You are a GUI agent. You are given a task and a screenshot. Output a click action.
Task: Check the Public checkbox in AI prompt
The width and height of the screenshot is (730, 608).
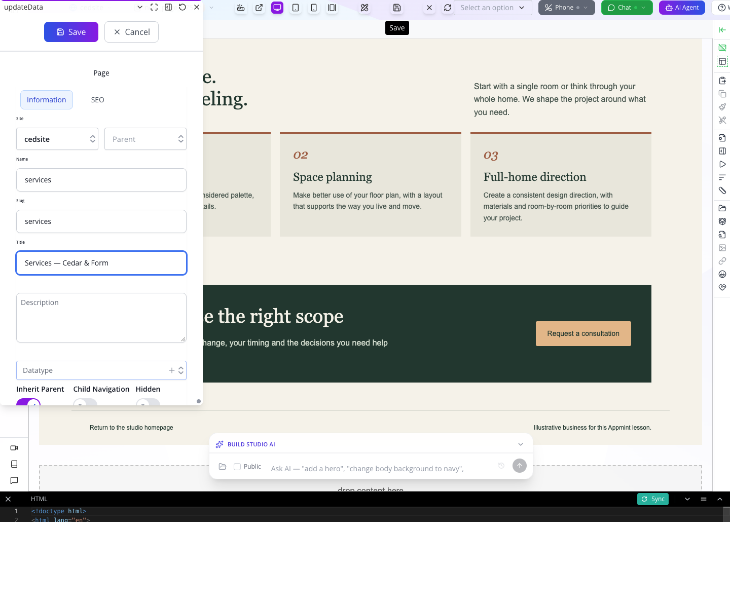pos(237,467)
